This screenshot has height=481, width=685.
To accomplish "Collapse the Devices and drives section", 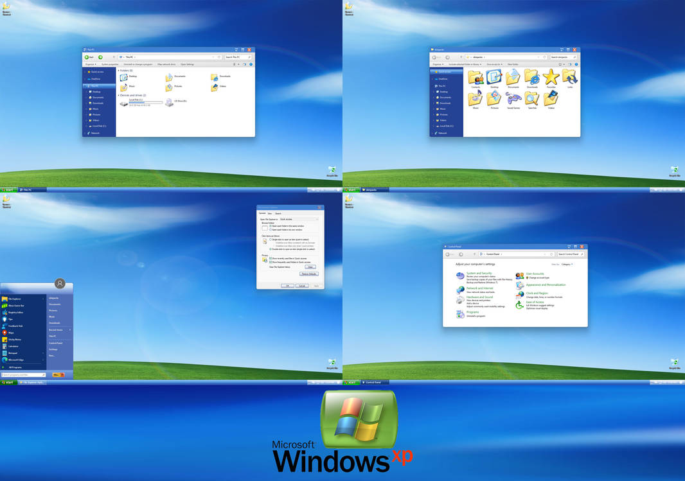I will point(119,95).
